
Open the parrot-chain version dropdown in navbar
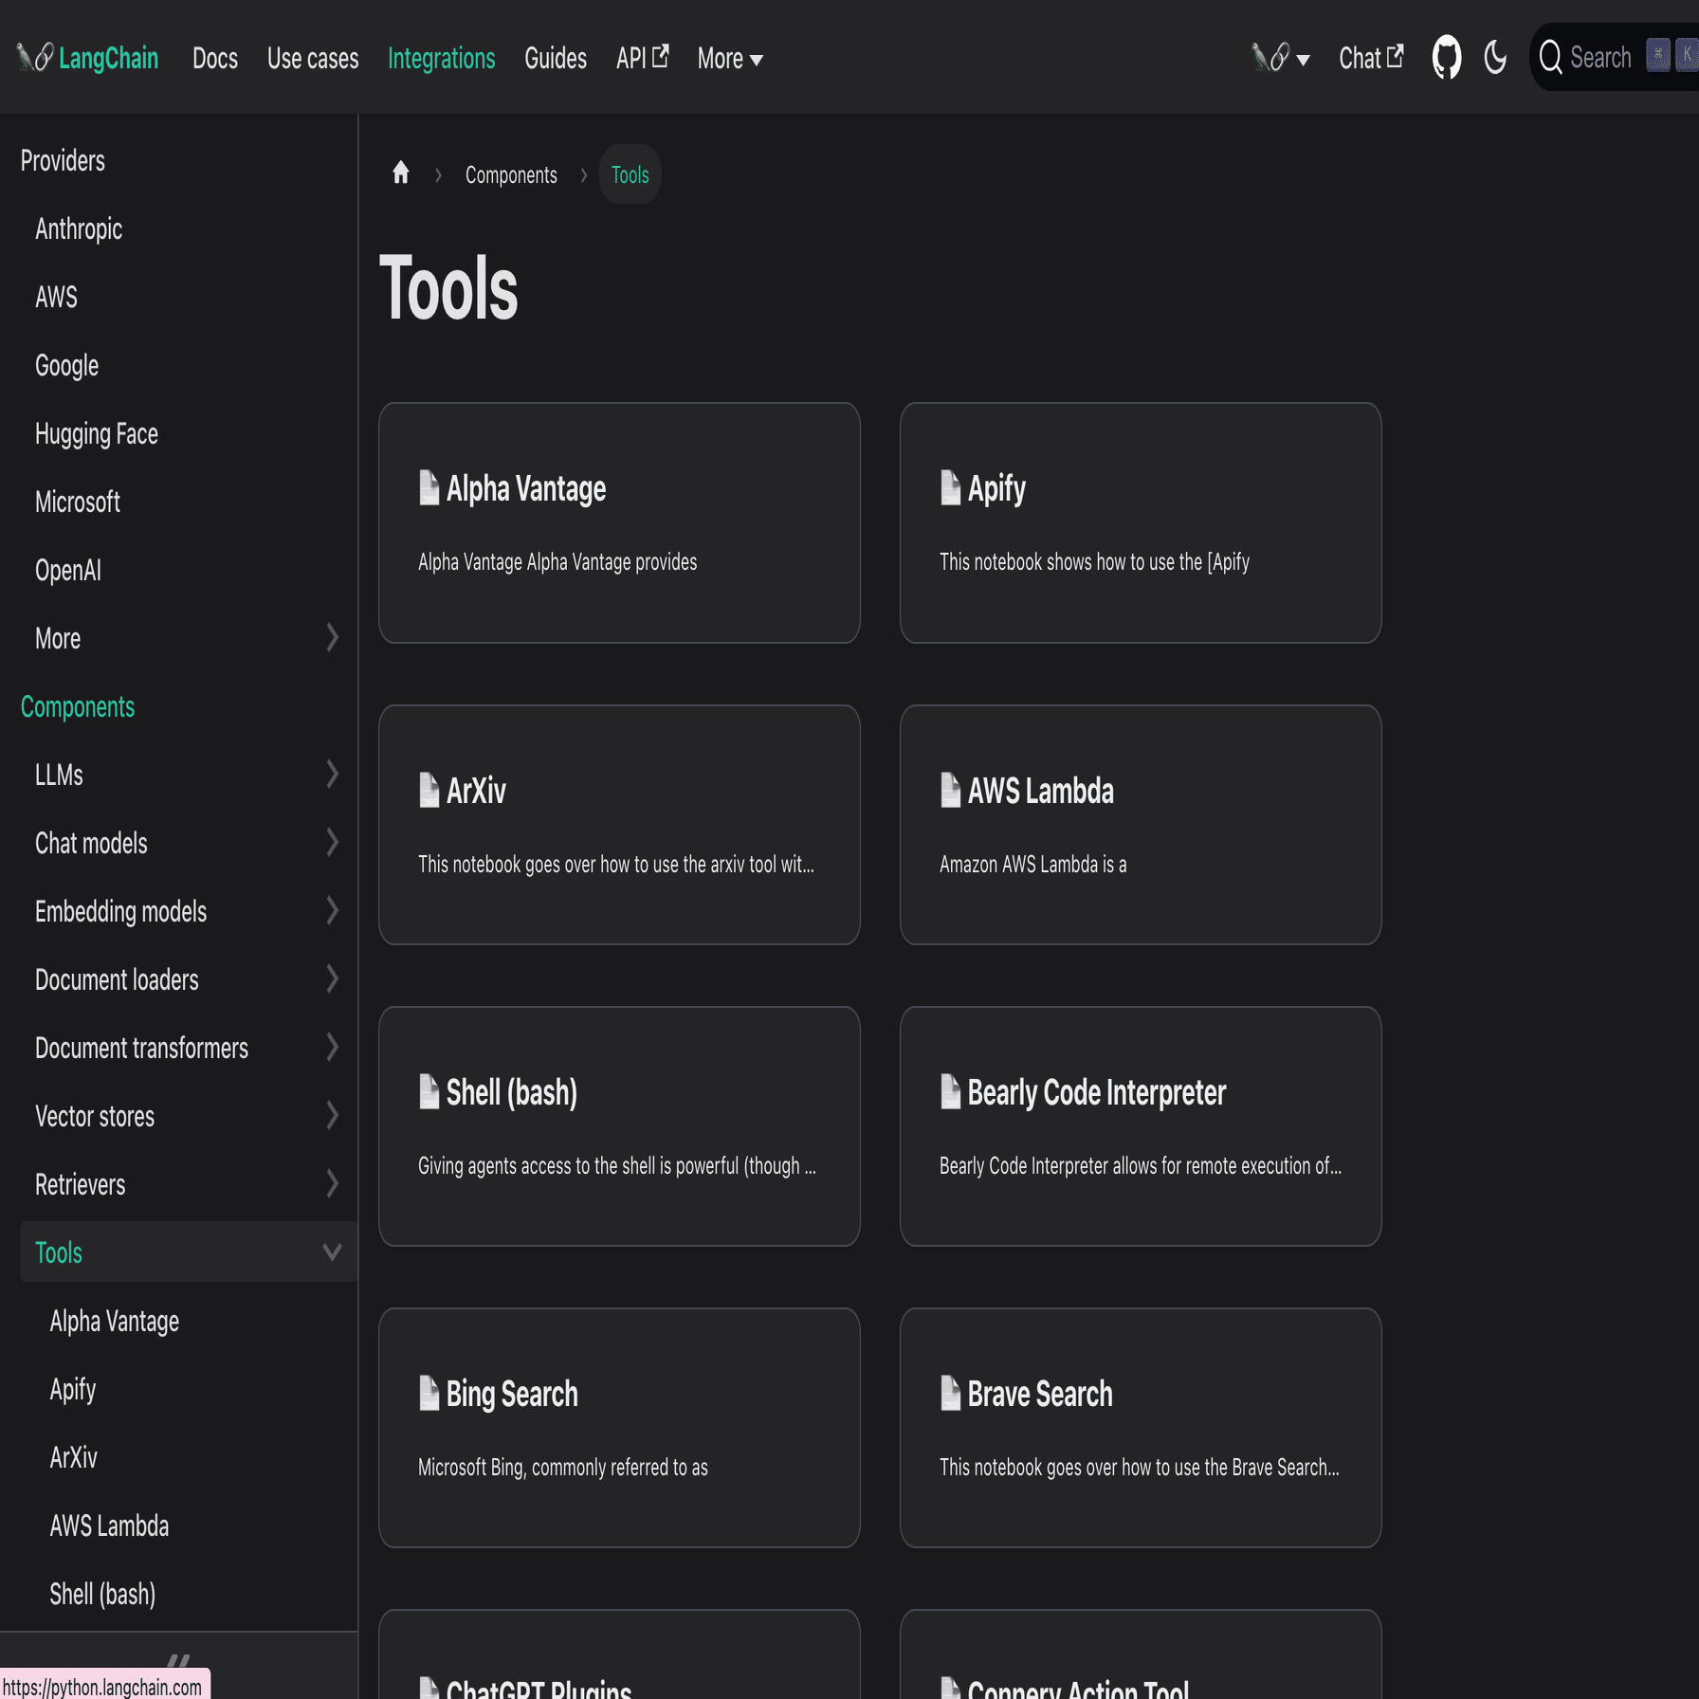pyautogui.click(x=1280, y=58)
